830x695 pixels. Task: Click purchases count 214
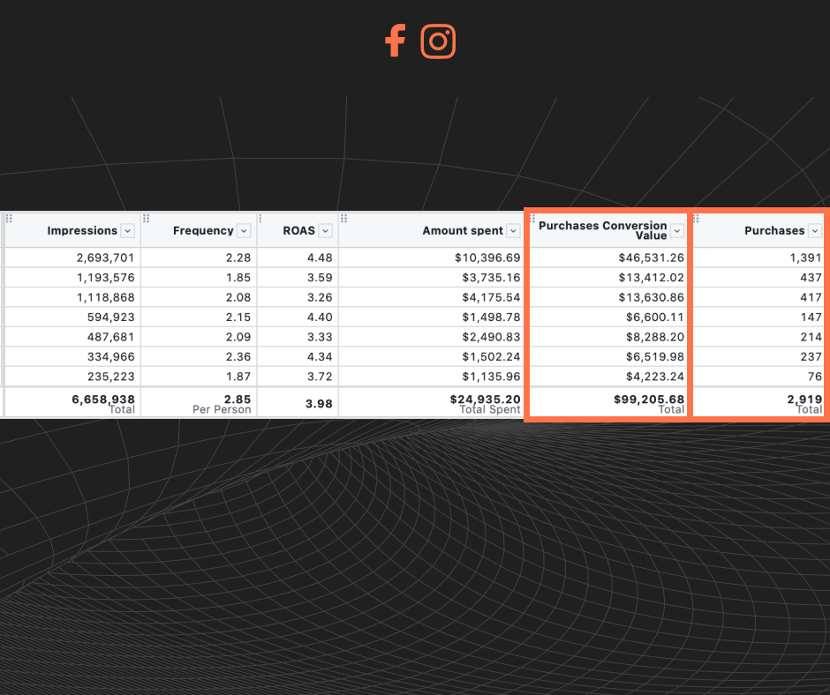pyautogui.click(x=811, y=337)
